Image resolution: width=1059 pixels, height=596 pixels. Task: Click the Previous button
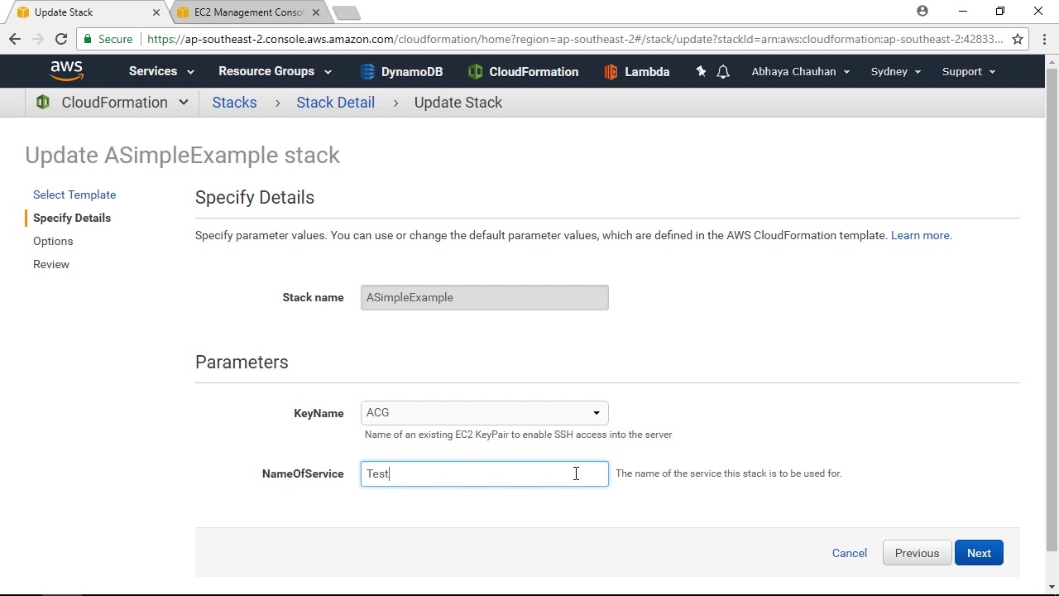917,553
